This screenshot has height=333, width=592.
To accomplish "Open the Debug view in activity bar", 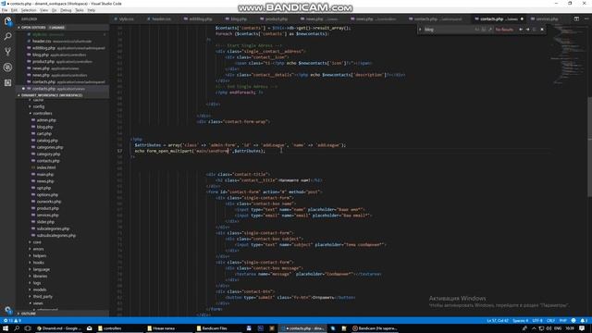I will coord(7,68).
